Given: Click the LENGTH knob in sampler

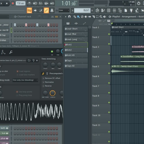Looking at the screenshot, I should (x=52, y=93).
